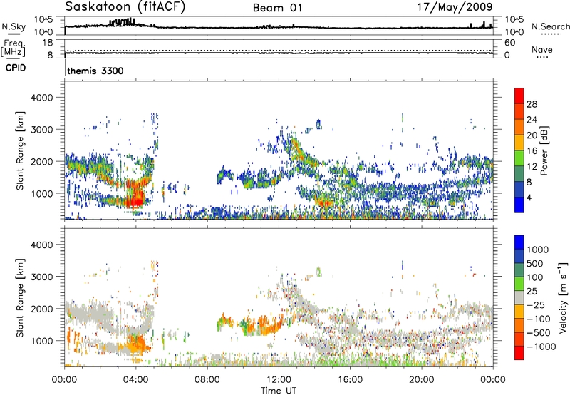The height and width of the screenshot is (395, 570).
Task: Click the 'Nave' legend label
Action: (x=542, y=49)
